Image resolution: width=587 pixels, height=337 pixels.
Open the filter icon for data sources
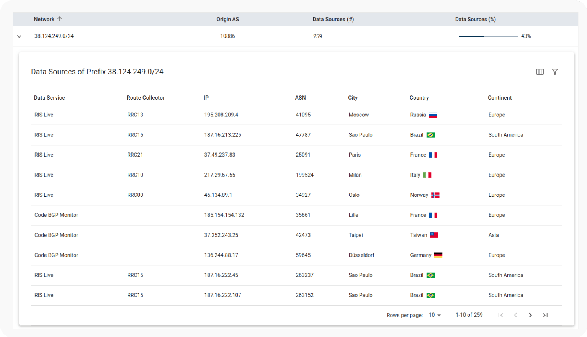pos(554,72)
